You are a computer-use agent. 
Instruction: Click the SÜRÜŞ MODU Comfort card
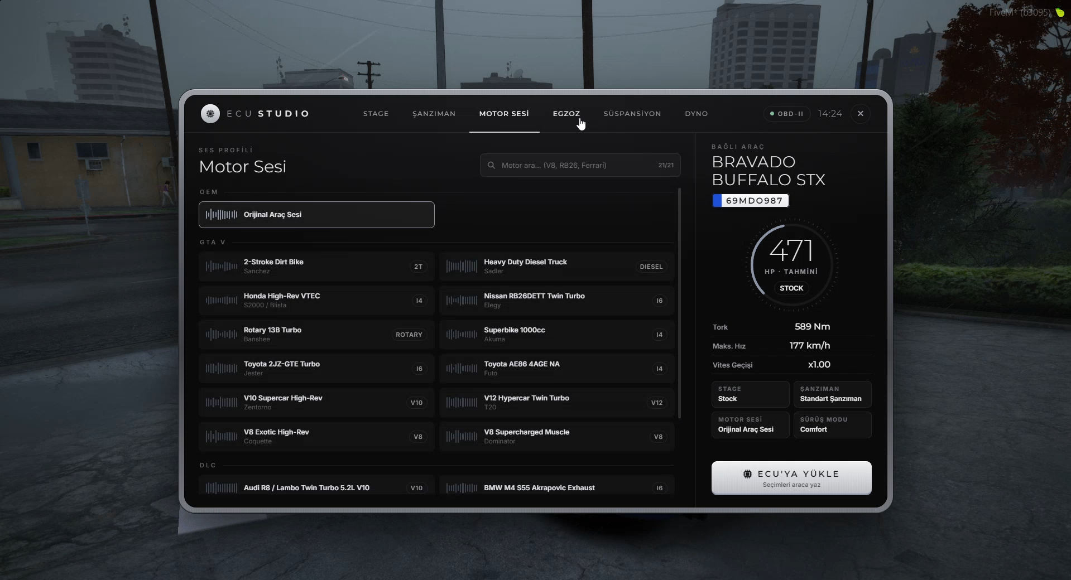tap(832, 425)
